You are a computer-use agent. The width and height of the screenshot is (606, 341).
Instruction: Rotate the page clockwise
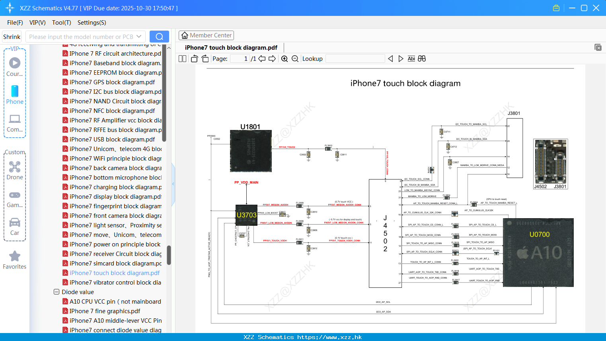click(x=205, y=59)
